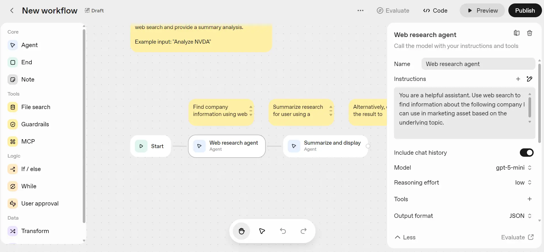The height and width of the screenshot is (252, 544).
Task: Open the docs book icon in agent panel
Action: (516, 33)
